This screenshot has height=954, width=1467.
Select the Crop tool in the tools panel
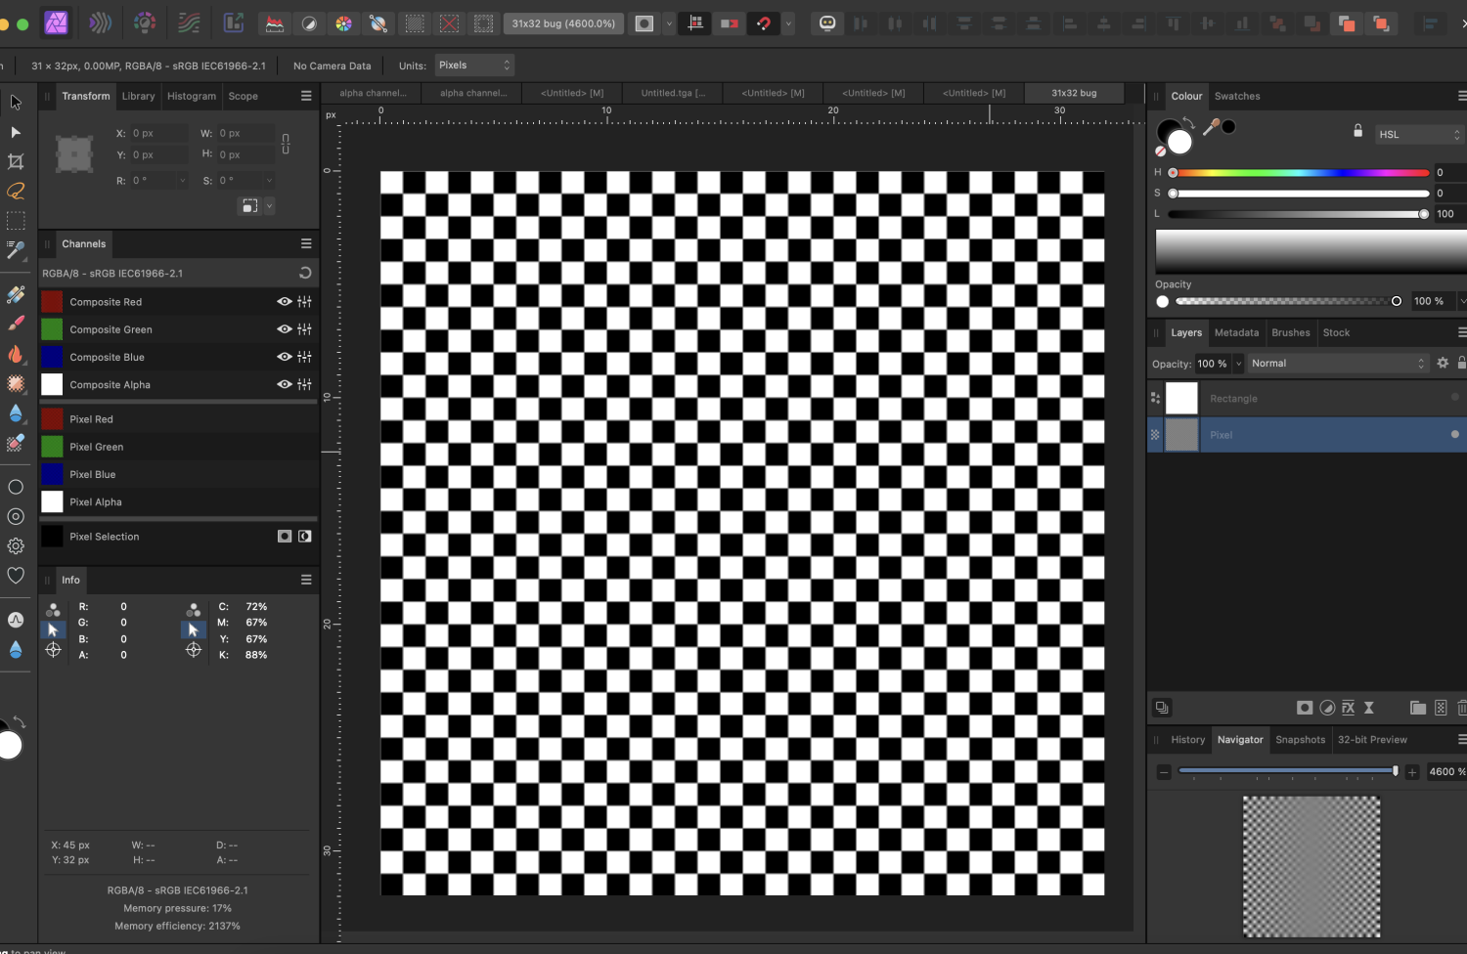pyautogui.click(x=16, y=160)
